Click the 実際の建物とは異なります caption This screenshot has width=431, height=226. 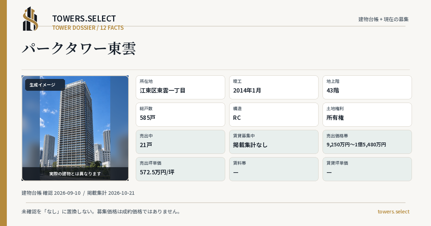75,174
